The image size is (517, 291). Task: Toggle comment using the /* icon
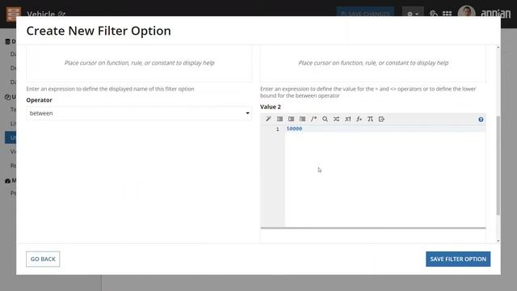[313, 119]
